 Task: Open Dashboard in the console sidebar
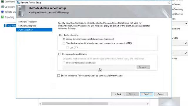[10, 1]
